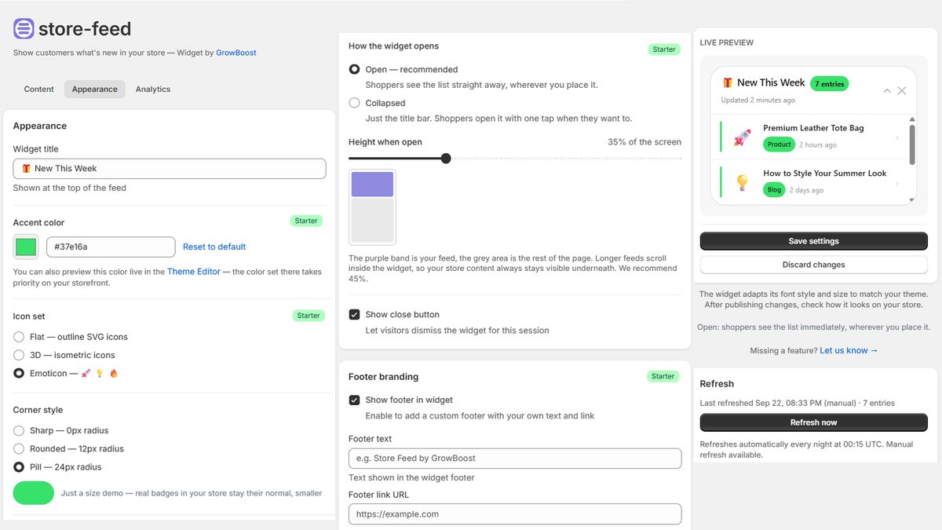Click the Footer link URL field

tap(515, 514)
